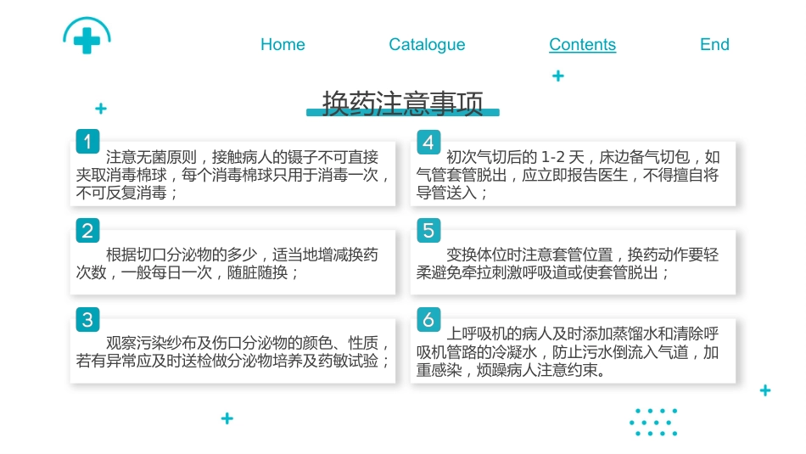Click the text beginning 变换体位时注意套管位置
Image resolution: width=806 pixels, height=454 pixels.
coord(568,263)
